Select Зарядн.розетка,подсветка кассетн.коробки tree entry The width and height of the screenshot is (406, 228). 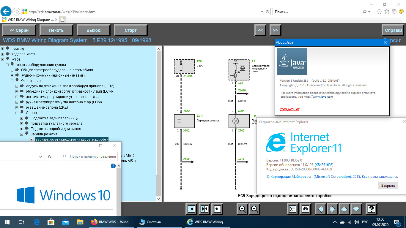click(x=72, y=140)
